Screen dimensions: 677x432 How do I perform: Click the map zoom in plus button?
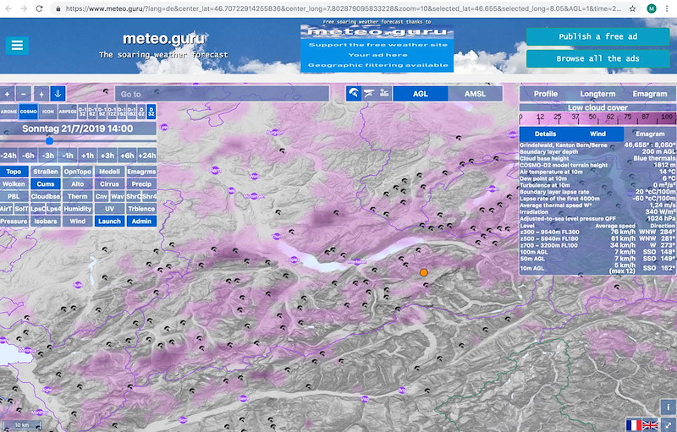coord(7,94)
